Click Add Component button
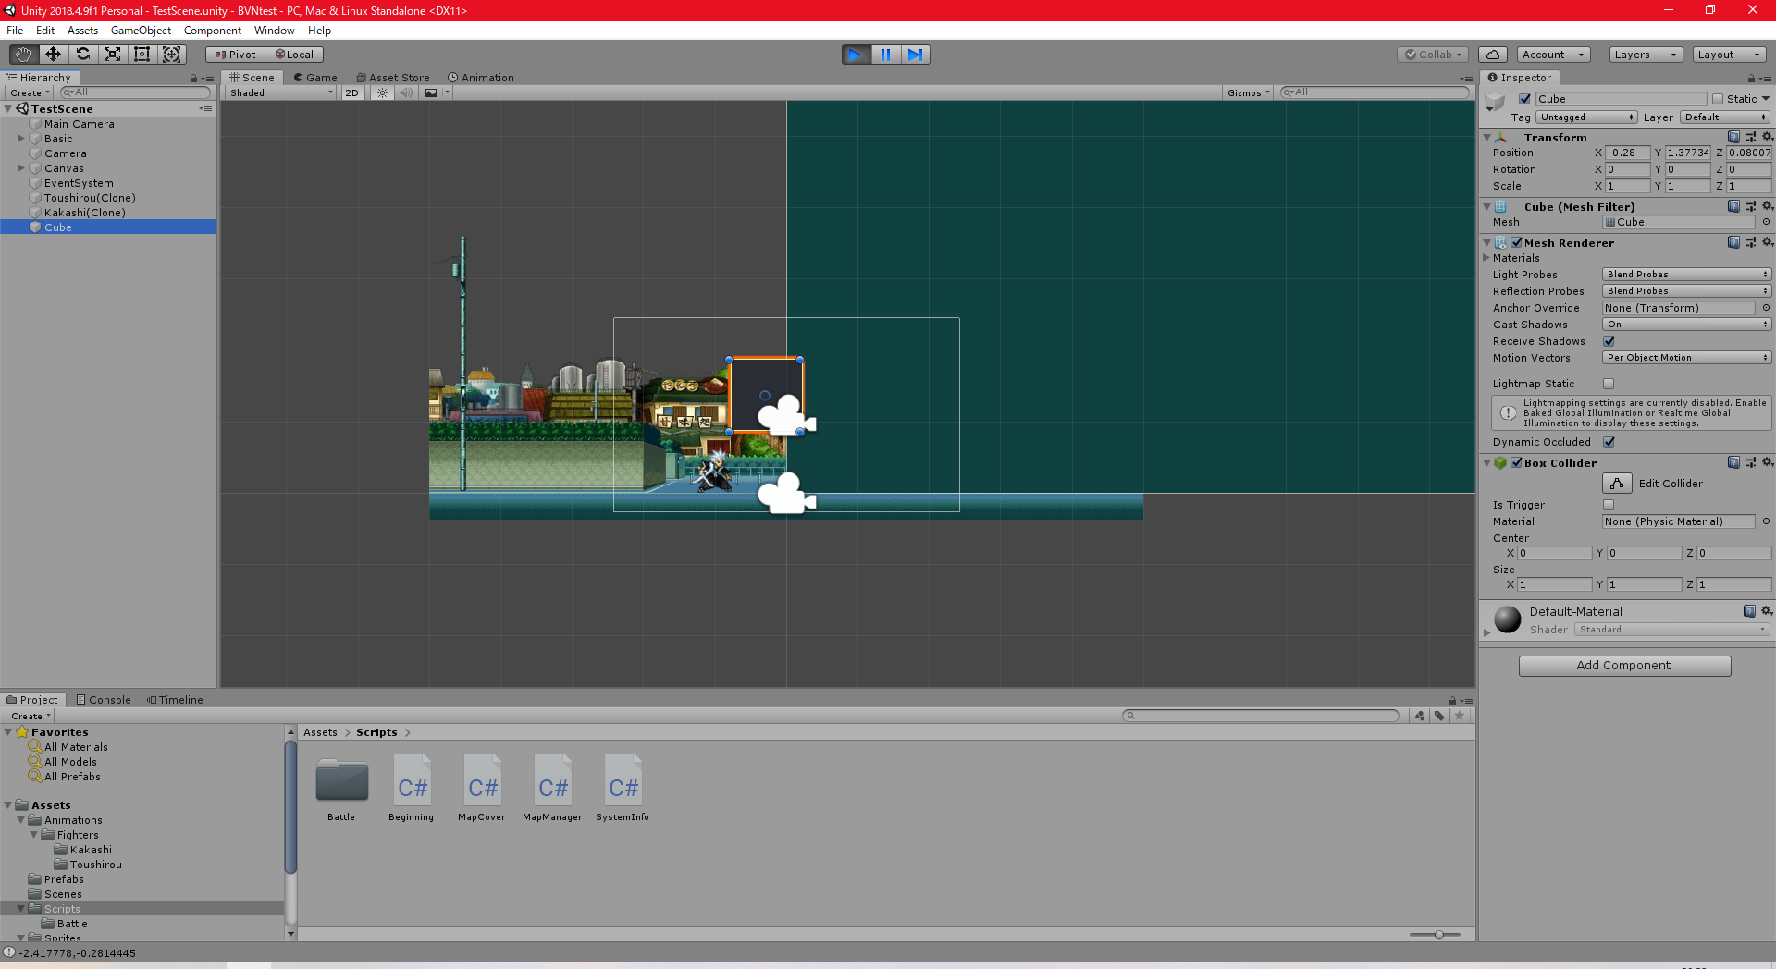The width and height of the screenshot is (1776, 969). [x=1624, y=666]
